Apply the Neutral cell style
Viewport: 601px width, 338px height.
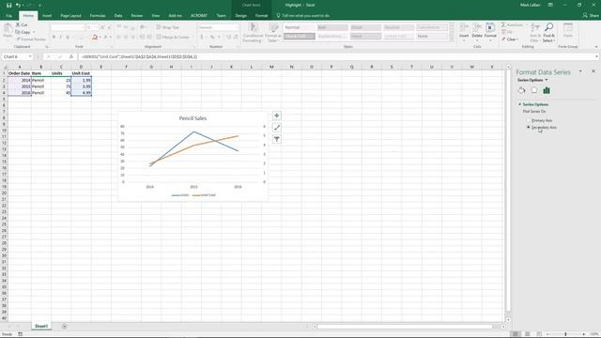(398, 27)
